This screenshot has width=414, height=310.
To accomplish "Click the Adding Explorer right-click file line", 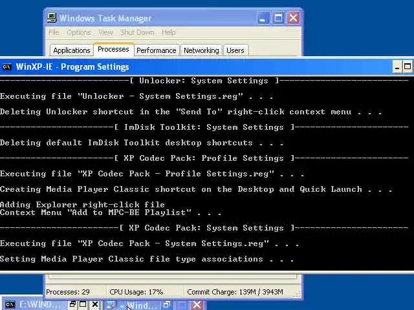I will 82,205.
